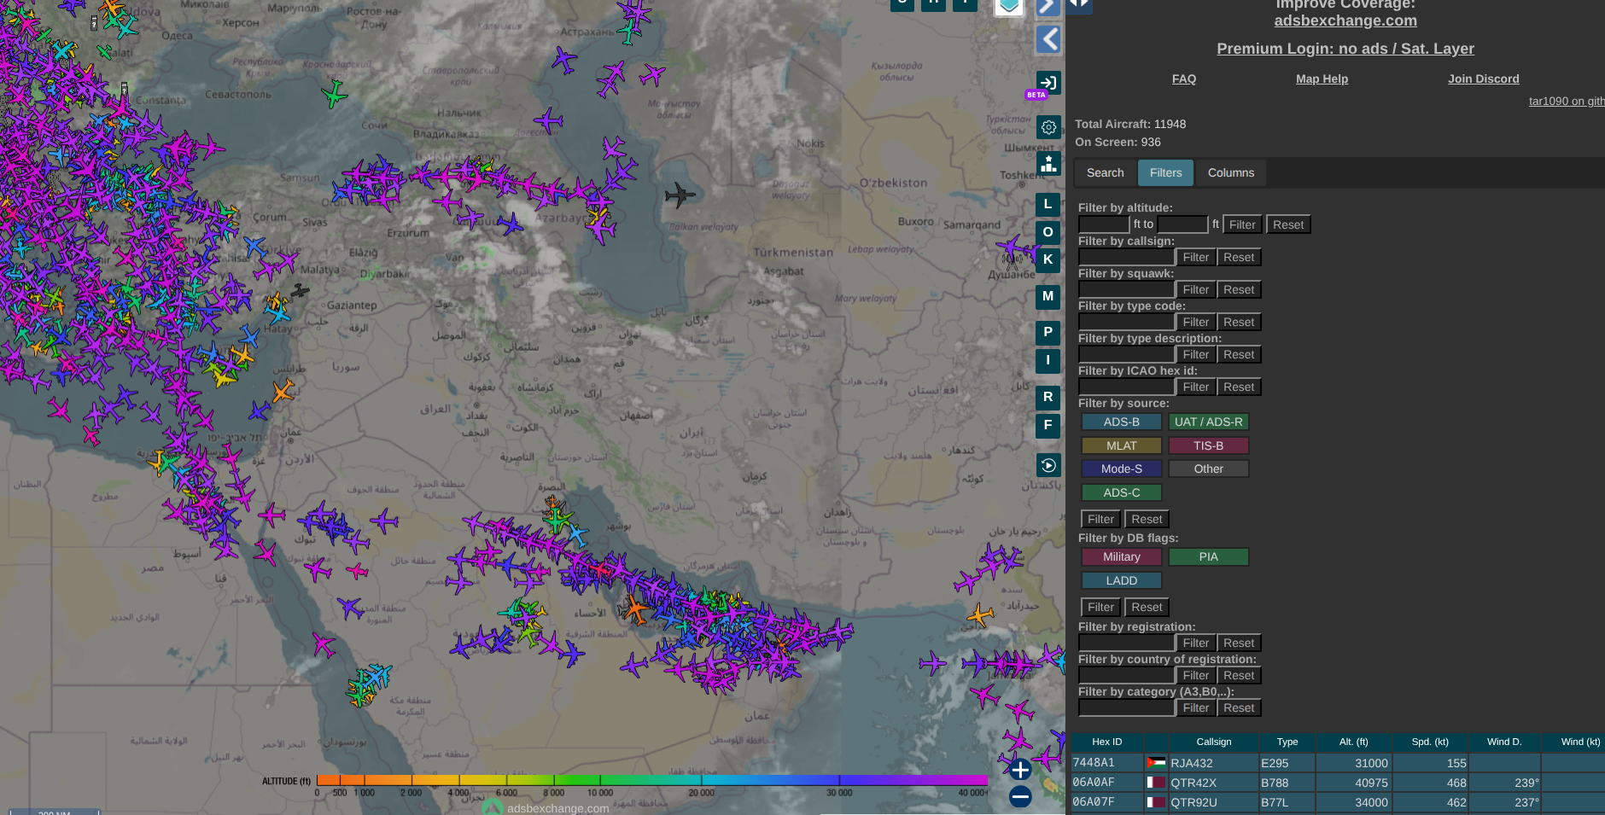Click the history replay icon

click(1048, 465)
